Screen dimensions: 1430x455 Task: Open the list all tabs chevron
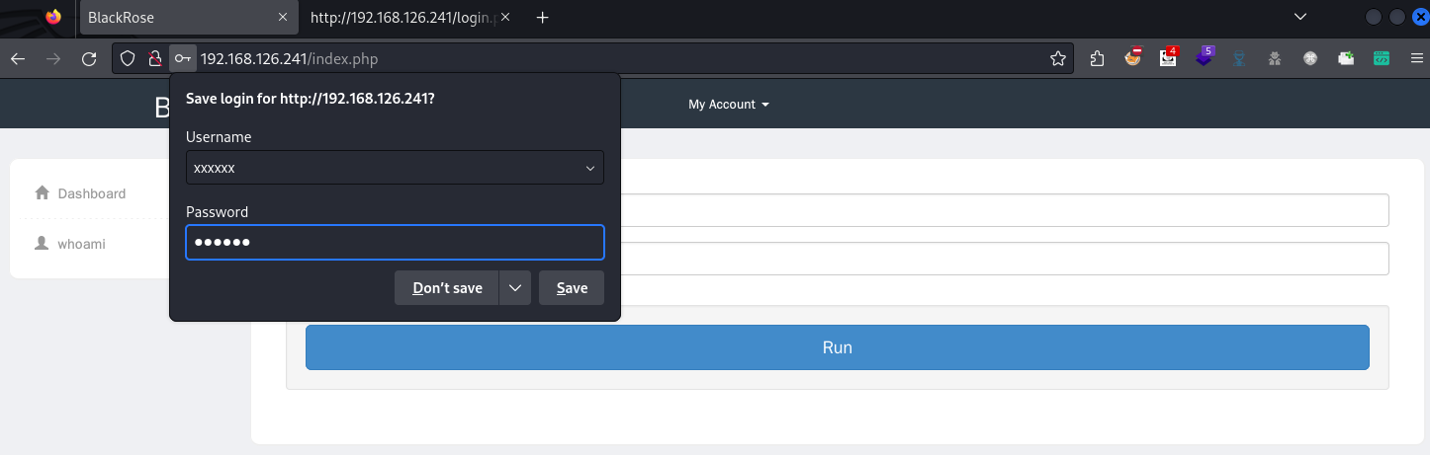1300,18
